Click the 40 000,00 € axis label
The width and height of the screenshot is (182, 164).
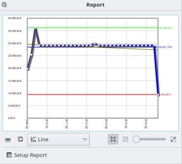[15, 18]
